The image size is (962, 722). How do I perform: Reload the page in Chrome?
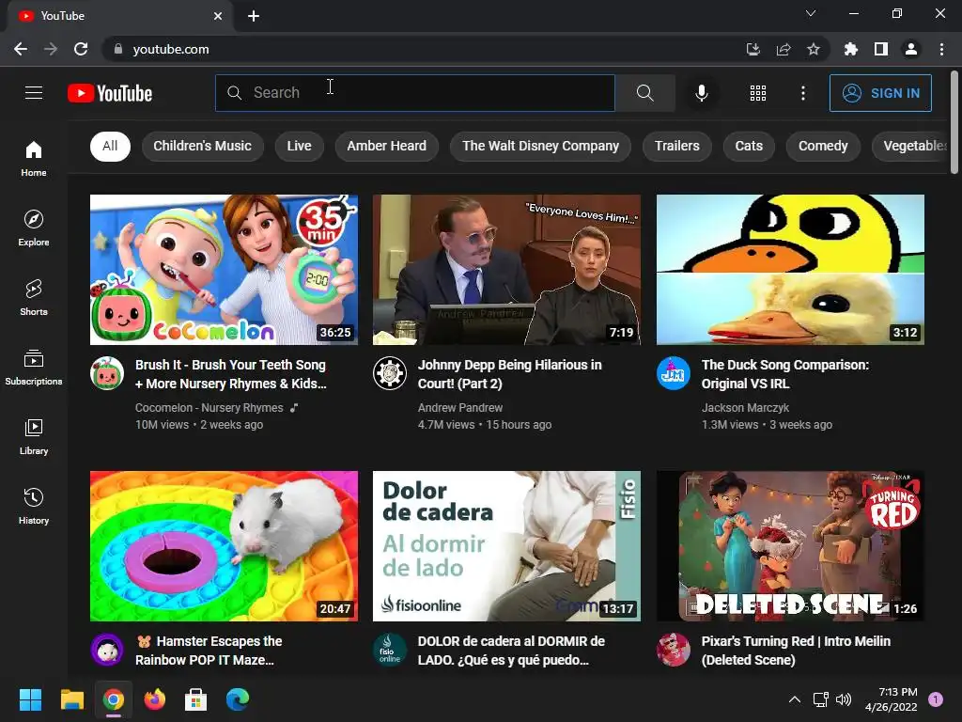tap(81, 49)
